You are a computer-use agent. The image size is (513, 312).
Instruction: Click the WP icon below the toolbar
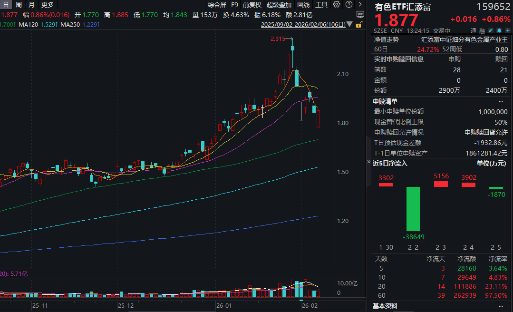pos(360,14)
